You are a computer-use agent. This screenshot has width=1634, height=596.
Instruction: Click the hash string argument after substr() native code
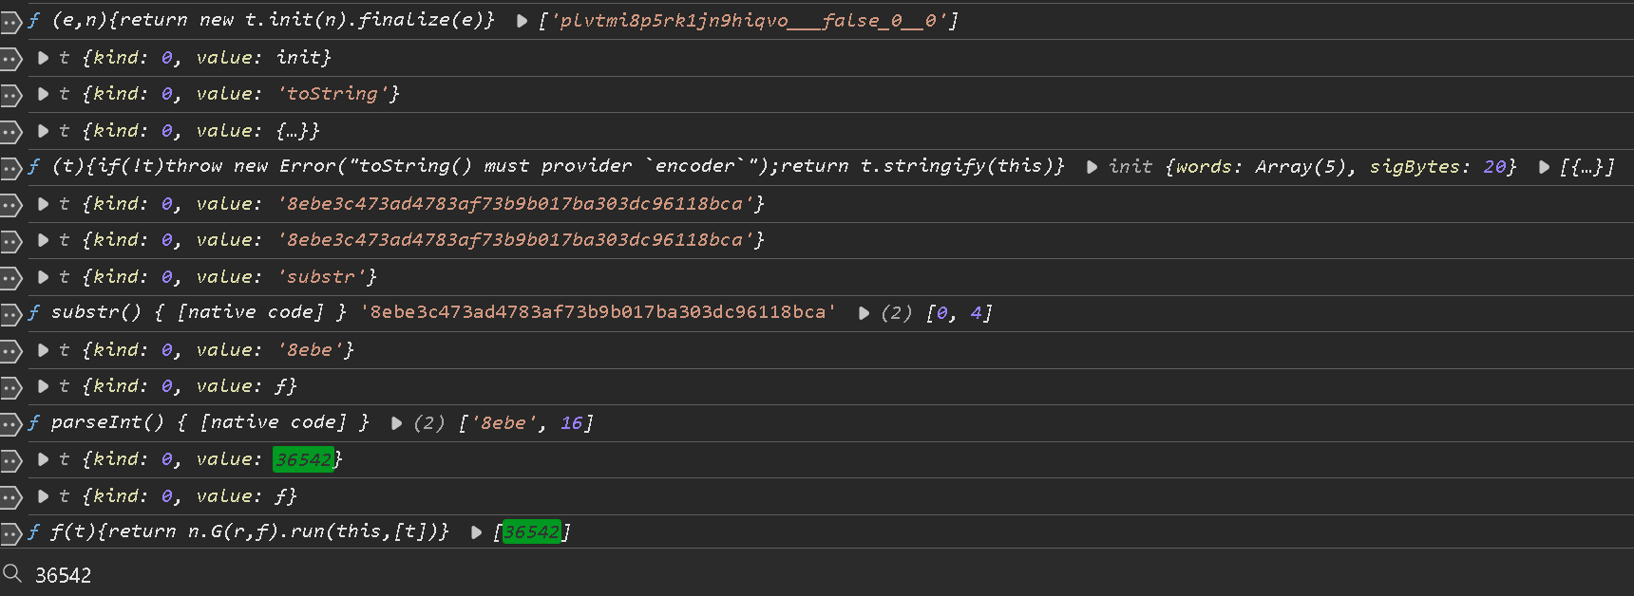[598, 312]
